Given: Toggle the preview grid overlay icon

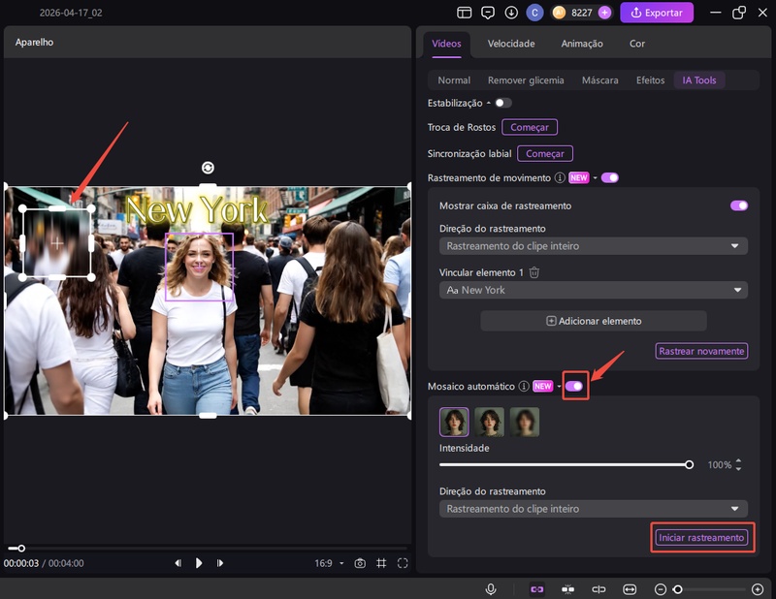Looking at the screenshot, I should tap(381, 563).
